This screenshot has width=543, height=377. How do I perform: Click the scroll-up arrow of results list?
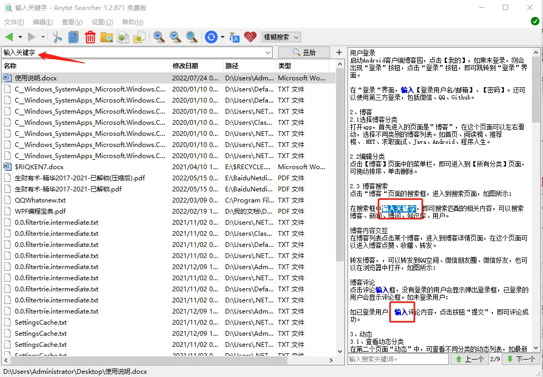click(340, 64)
